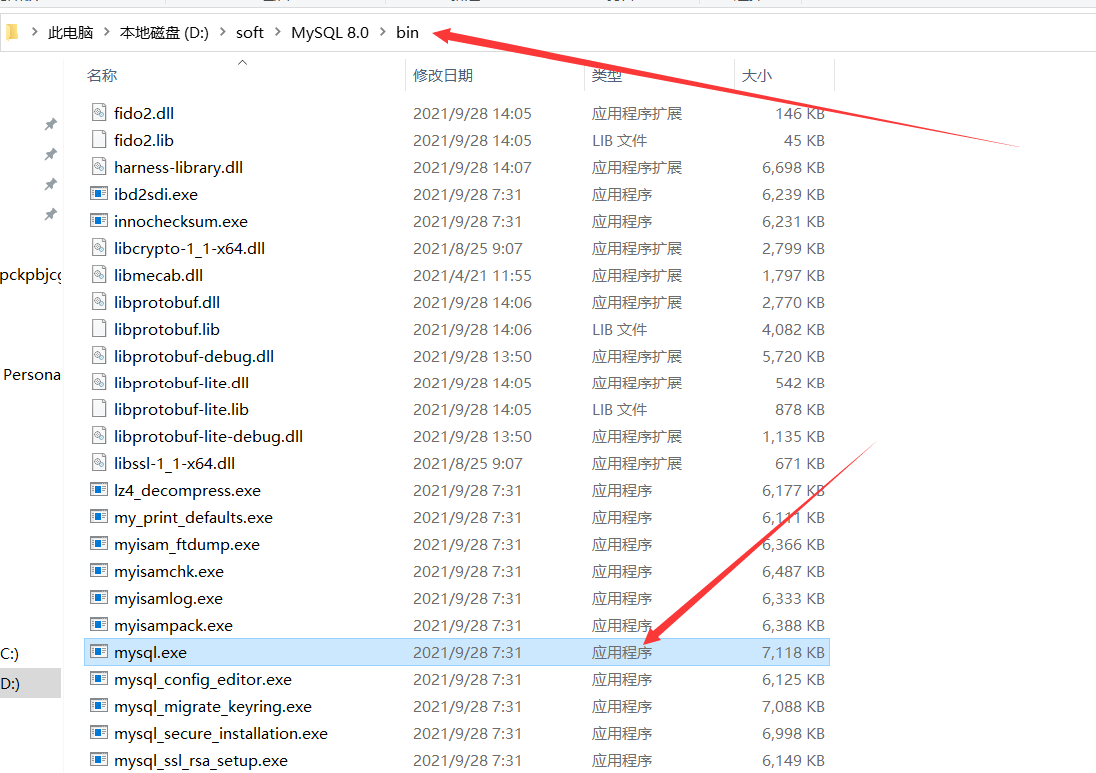Select the mysql_config_editor.exe icon
This screenshot has width=1096, height=773.
[99, 679]
